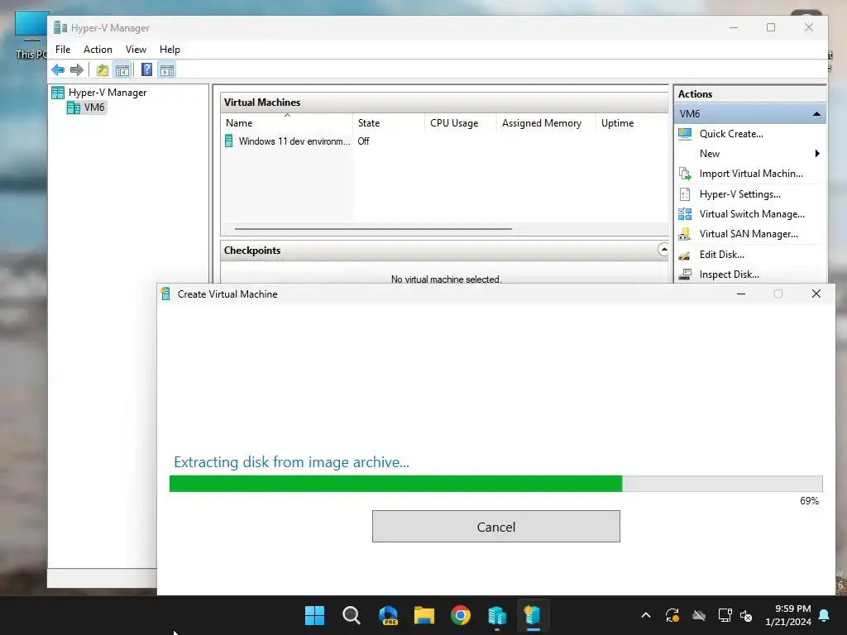
Task: Select the VM6 server in the tree
Action: point(86,107)
